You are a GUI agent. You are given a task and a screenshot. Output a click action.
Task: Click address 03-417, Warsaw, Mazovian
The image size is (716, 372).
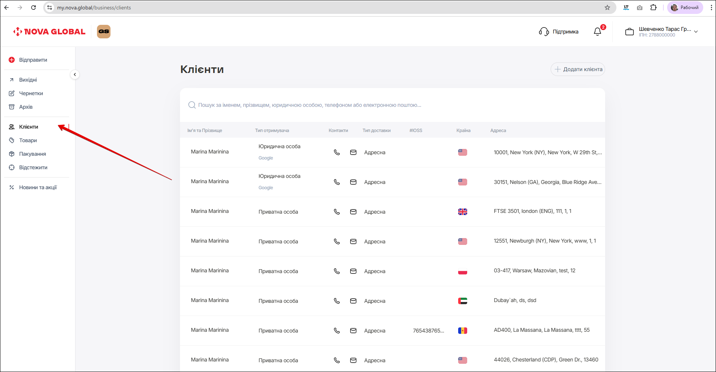(x=534, y=270)
